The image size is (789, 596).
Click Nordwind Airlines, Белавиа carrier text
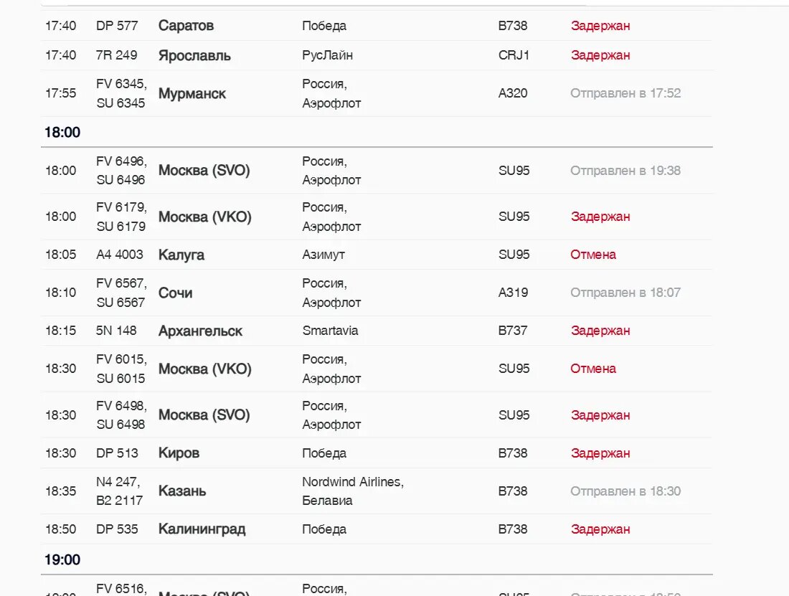pos(352,491)
